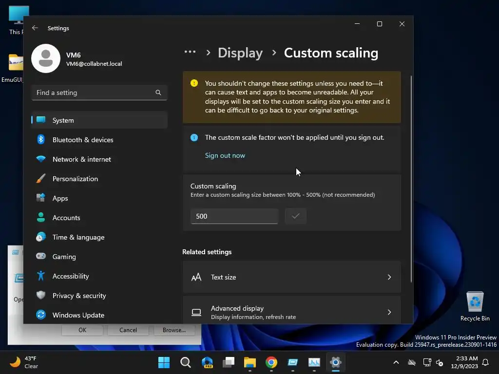Open the notifications bell
The width and height of the screenshot is (499, 374).
point(485,362)
